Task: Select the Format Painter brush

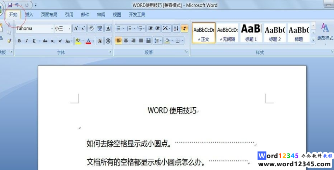Action: [9, 40]
